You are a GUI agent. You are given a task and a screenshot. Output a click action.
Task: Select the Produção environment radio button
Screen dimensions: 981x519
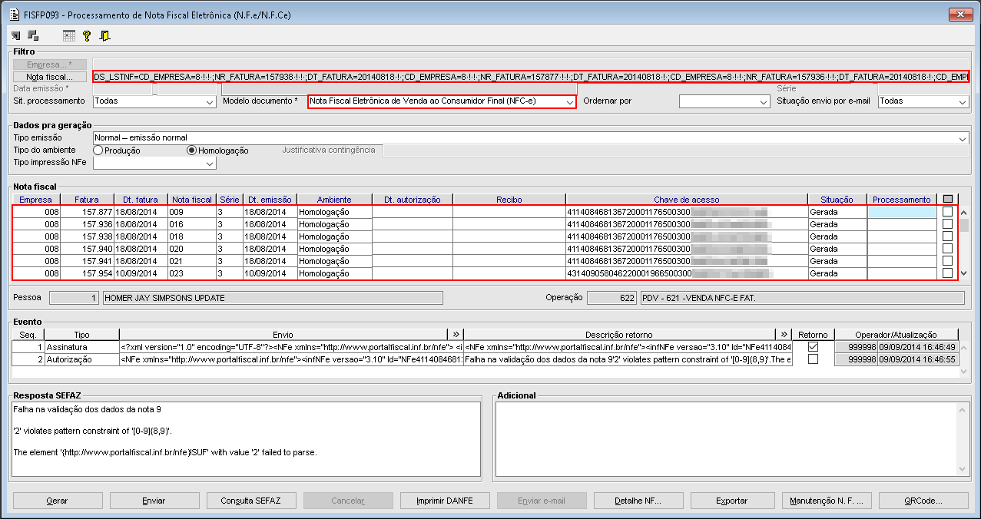click(98, 150)
